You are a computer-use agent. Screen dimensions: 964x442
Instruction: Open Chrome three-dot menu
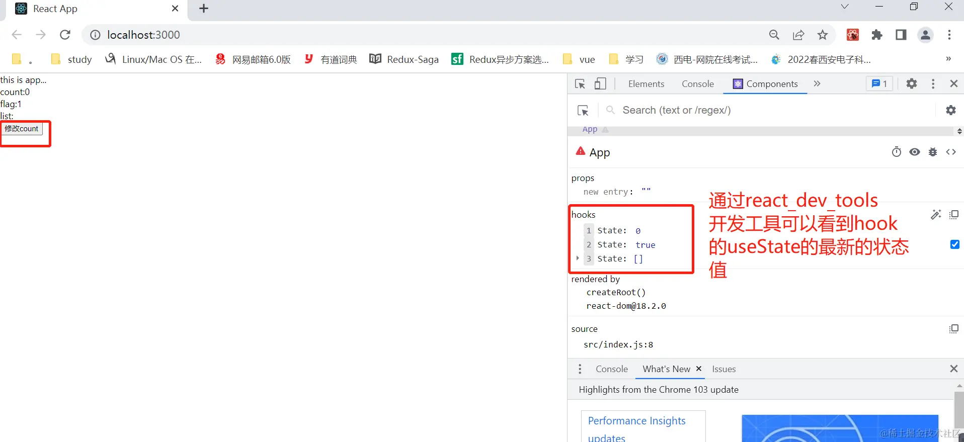(949, 35)
